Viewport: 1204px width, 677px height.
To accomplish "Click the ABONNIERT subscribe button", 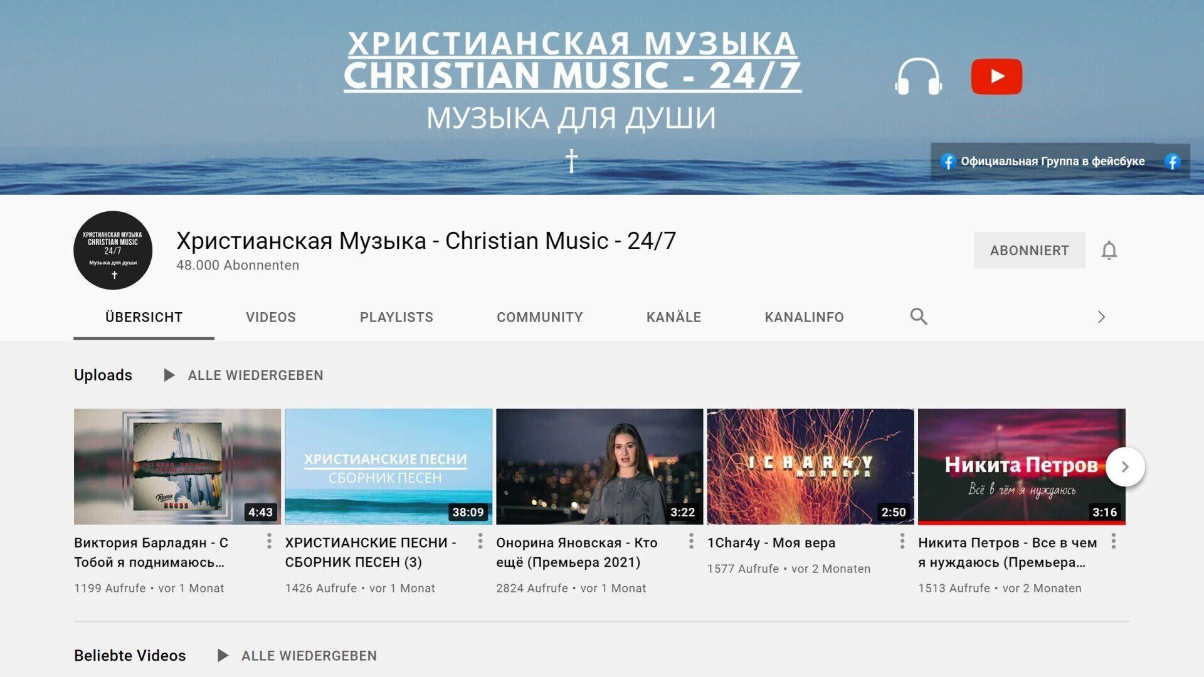I will pyautogui.click(x=1029, y=250).
